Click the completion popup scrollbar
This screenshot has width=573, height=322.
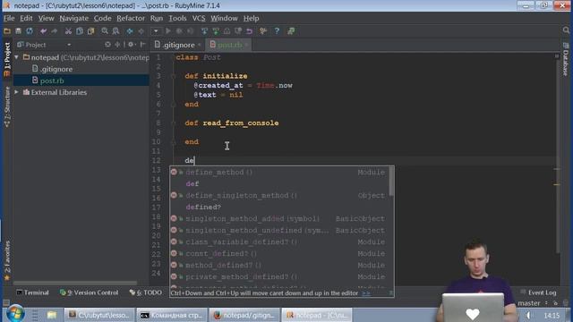coord(391,182)
